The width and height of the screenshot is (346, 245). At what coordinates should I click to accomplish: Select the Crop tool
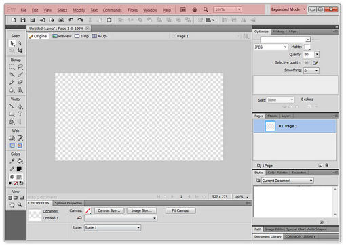click(20, 51)
